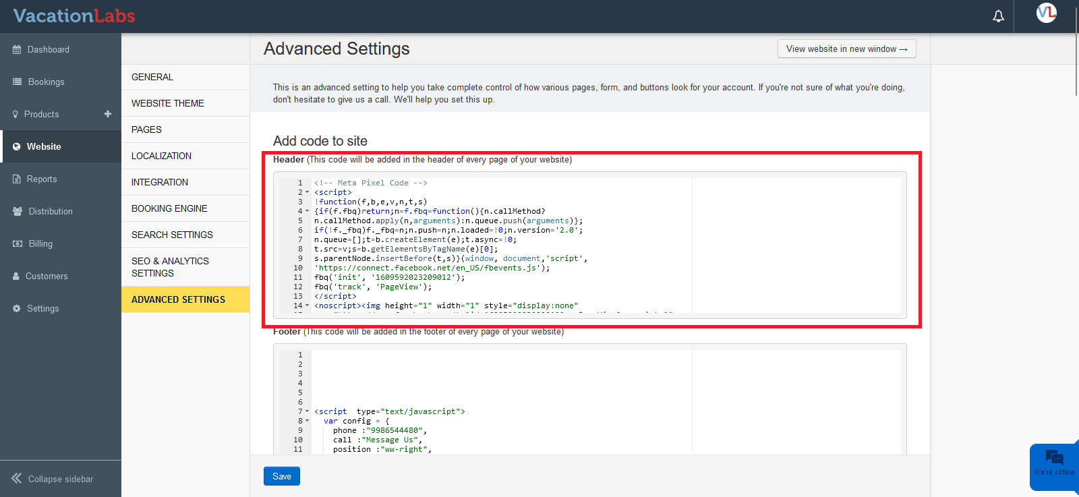The height and width of the screenshot is (497, 1079).
Task: Fold the script block on header line 2
Action: [x=308, y=192]
